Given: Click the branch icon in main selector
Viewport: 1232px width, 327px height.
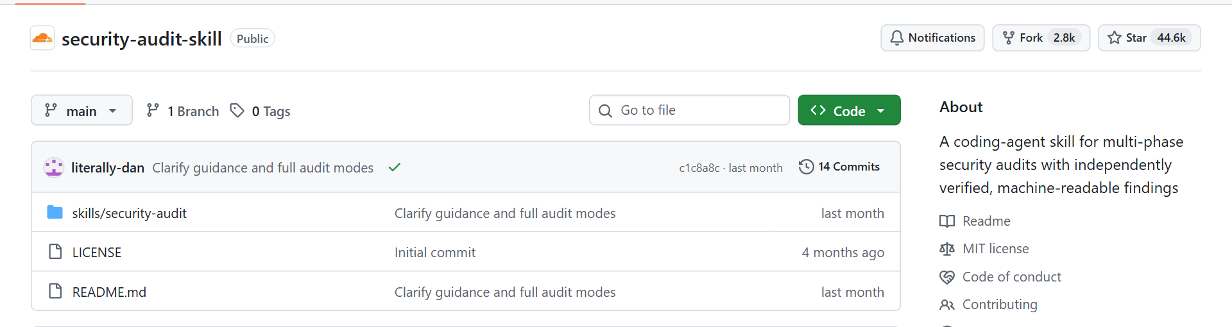Looking at the screenshot, I should click(51, 110).
